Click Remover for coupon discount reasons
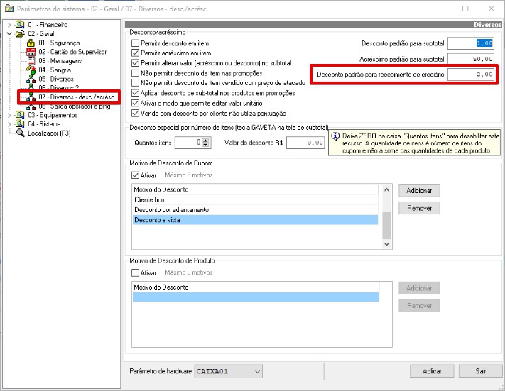Screen dimensions: 505x391 [419, 208]
